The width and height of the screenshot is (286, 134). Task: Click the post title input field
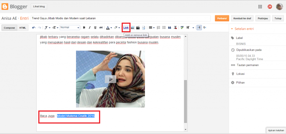click(x=121, y=18)
